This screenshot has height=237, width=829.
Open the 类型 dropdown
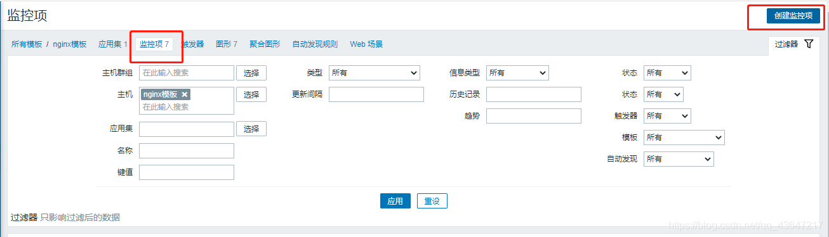pos(375,73)
